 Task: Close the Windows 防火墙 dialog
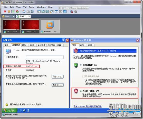tap(138, 40)
